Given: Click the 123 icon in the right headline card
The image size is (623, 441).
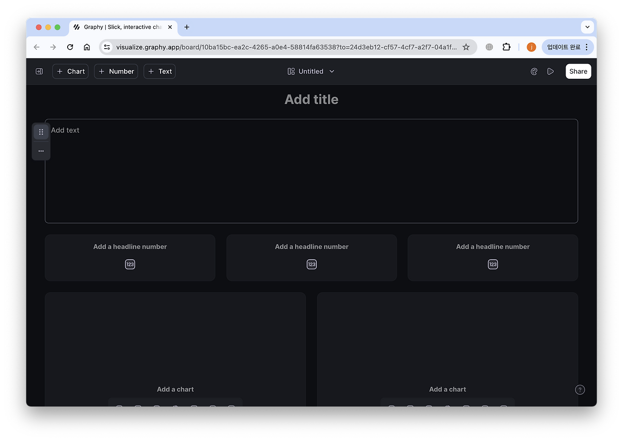Looking at the screenshot, I should 493,265.
